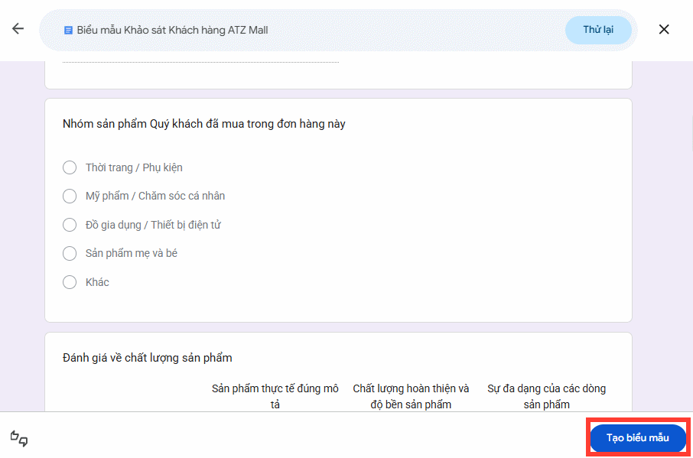Click column Sự đa dạng của các dòng sản phẩm

pos(547,396)
